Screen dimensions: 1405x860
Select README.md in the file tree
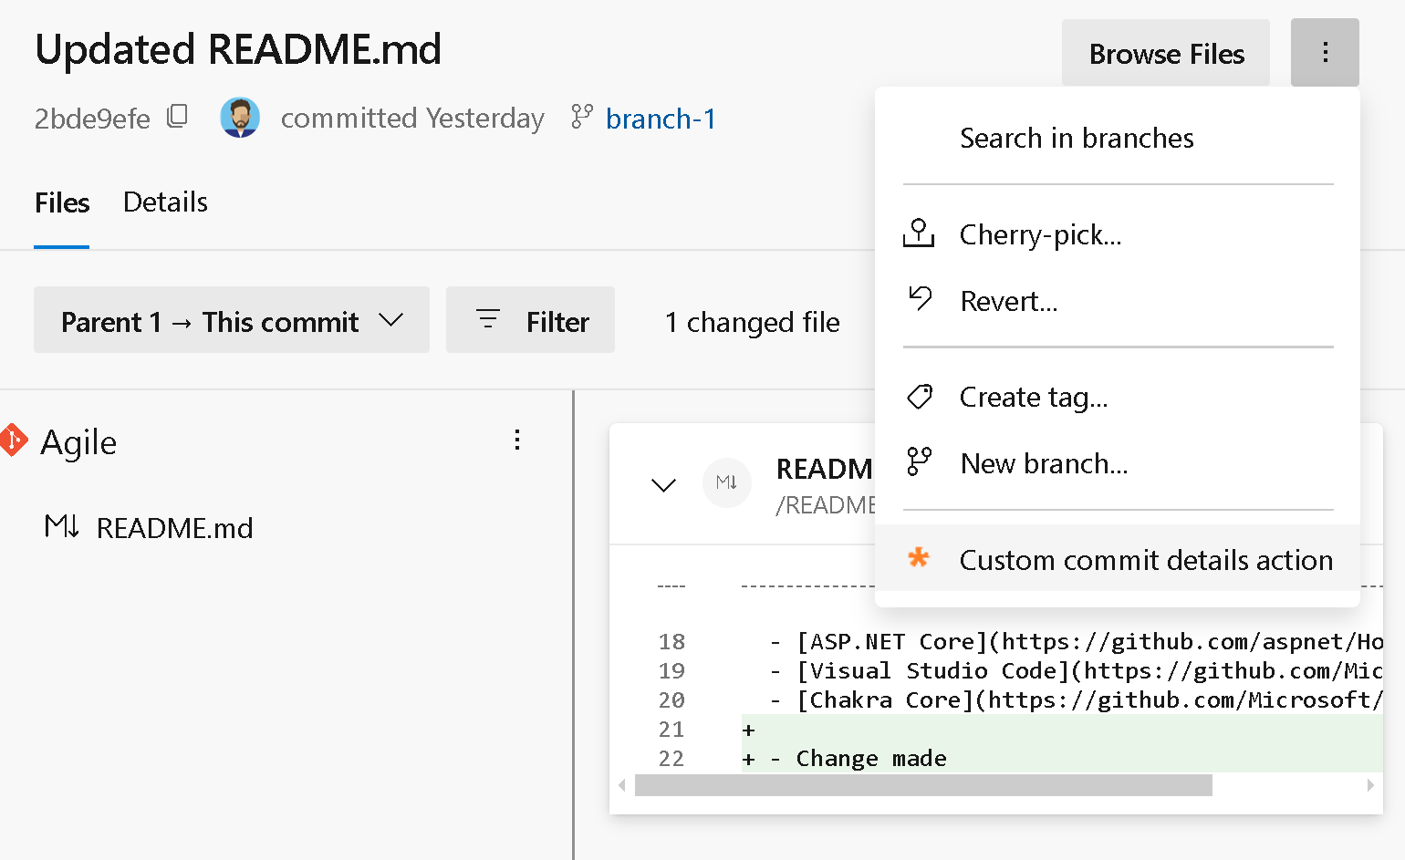[x=175, y=526]
